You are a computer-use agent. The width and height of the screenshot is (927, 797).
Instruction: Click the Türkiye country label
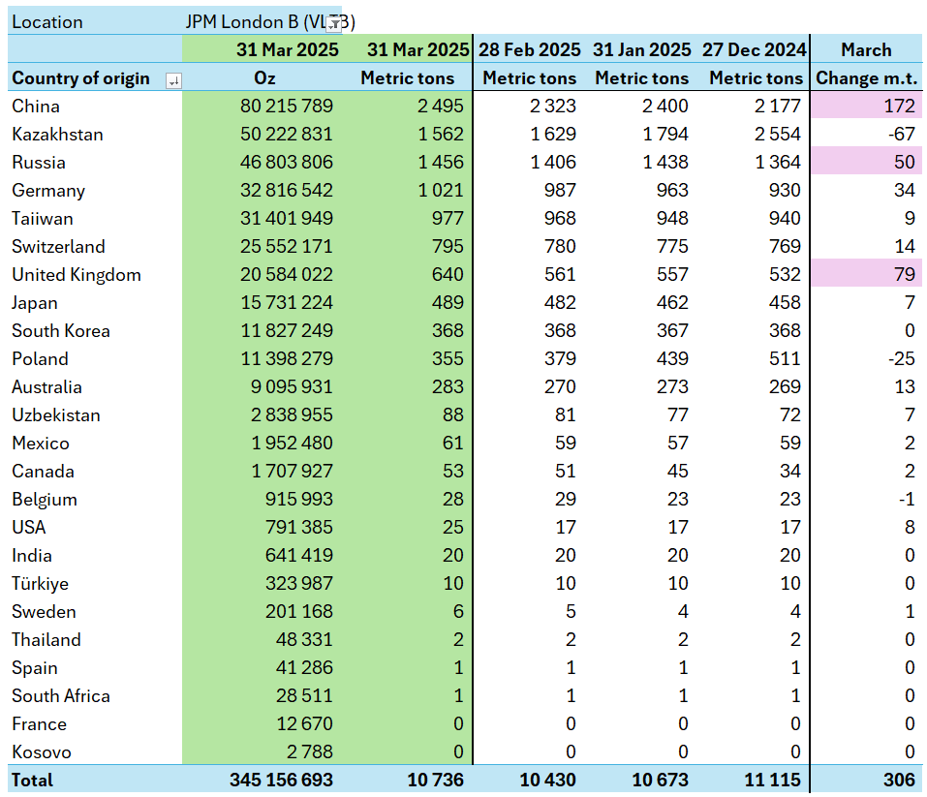point(41,584)
